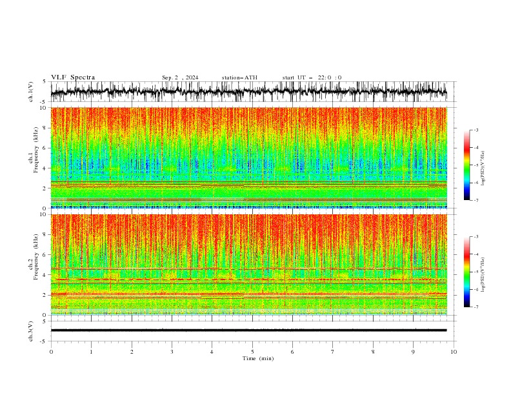Click the 'VLF Spectra' title text
This screenshot has width=511, height=395.
coord(73,77)
